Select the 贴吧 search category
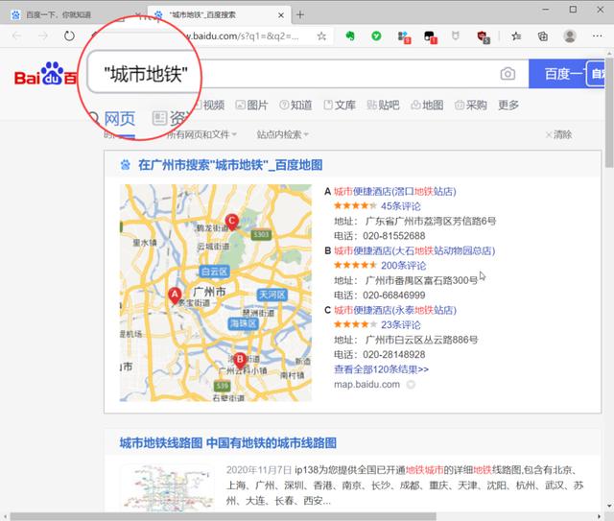The image size is (614, 521). click(383, 105)
